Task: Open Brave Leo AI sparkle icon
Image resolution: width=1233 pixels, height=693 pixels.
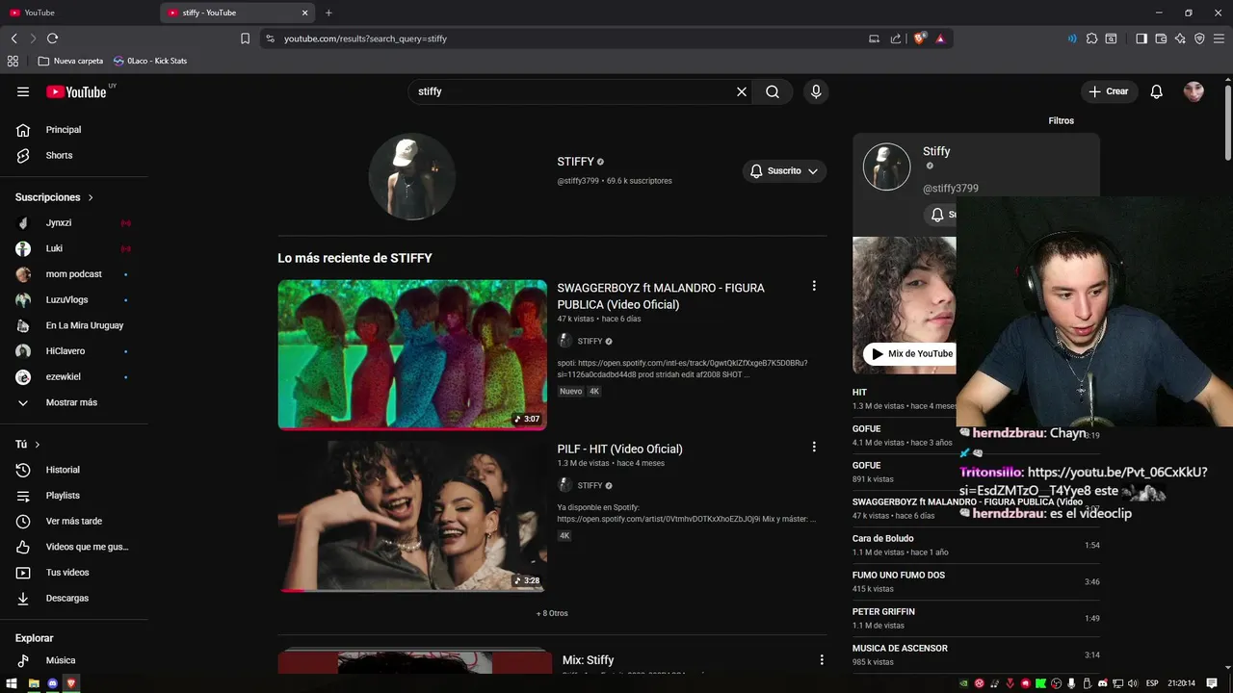Action: (1180, 38)
